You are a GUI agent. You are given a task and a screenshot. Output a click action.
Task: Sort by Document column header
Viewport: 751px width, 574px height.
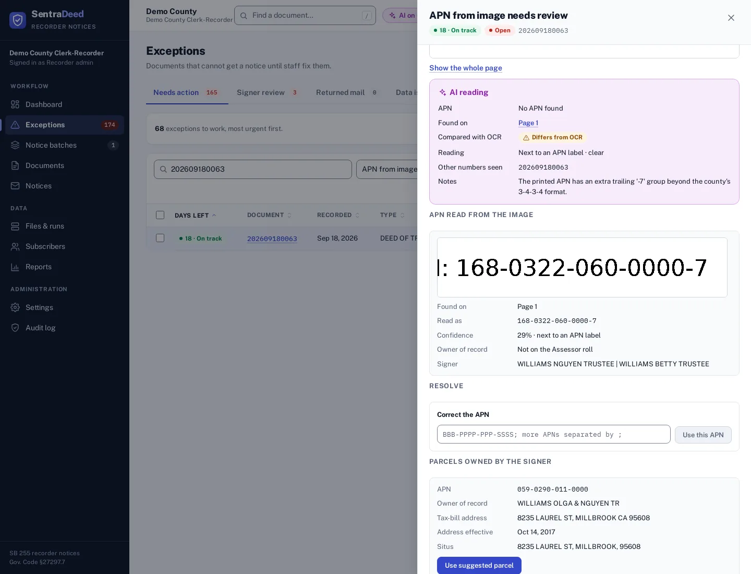269,215
